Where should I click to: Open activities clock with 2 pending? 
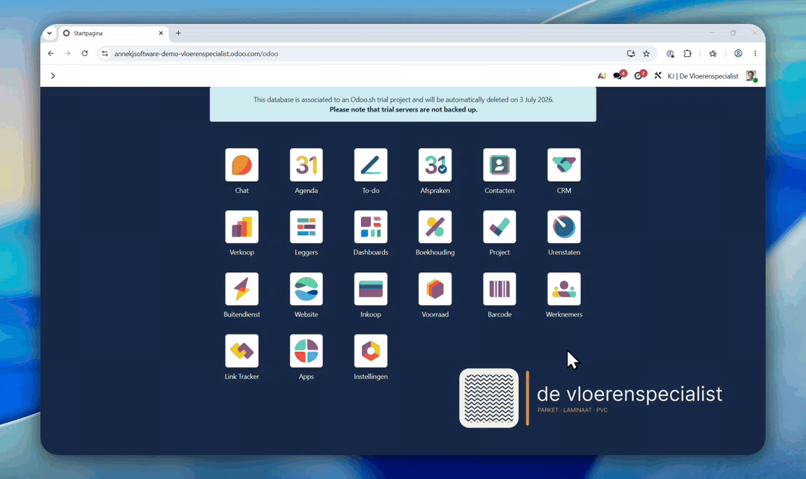[640, 75]
